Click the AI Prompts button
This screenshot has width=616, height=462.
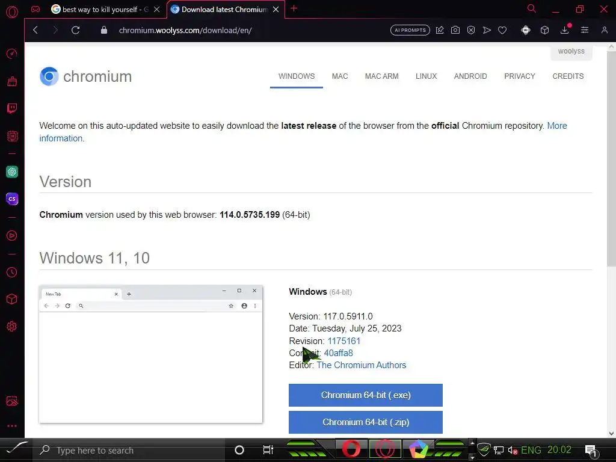(x=410, y=30)
